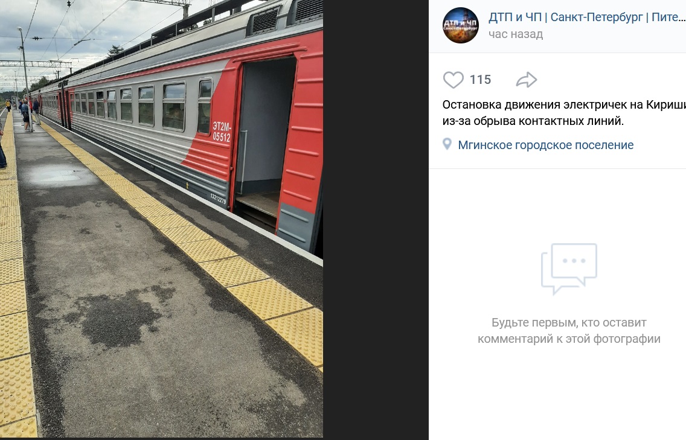Open the ДТП и ЧП Санкт-Петербург group page

[587, 17]
